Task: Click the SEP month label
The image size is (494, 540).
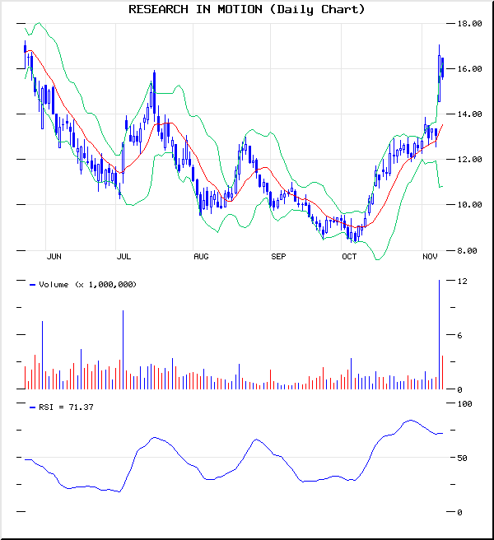Action: click(278, 257)
